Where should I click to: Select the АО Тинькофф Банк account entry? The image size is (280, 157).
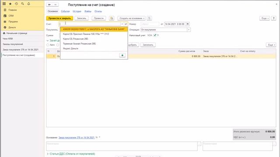click(94, 29)
